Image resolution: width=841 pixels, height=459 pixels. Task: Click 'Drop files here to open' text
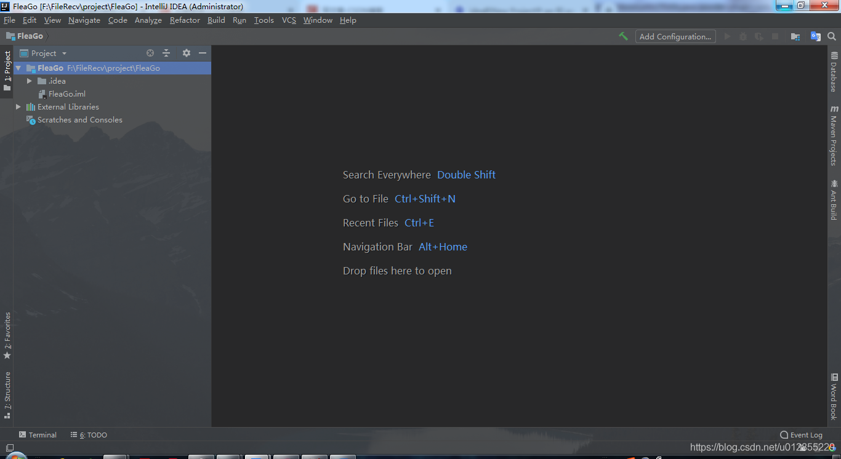397,271
